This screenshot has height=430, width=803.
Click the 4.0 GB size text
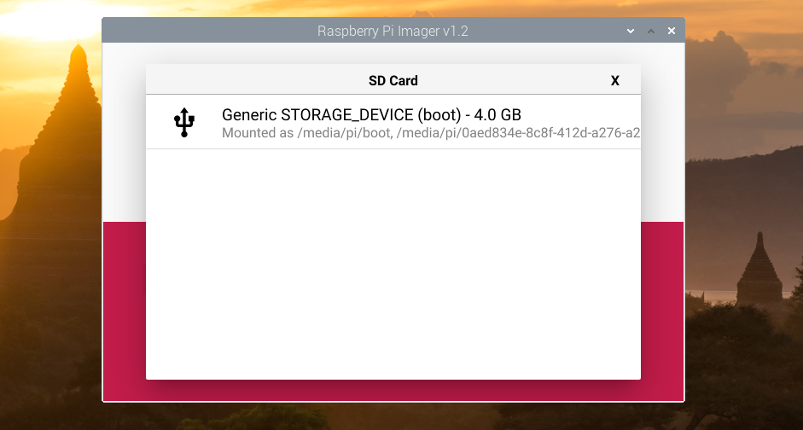[498, 114]
